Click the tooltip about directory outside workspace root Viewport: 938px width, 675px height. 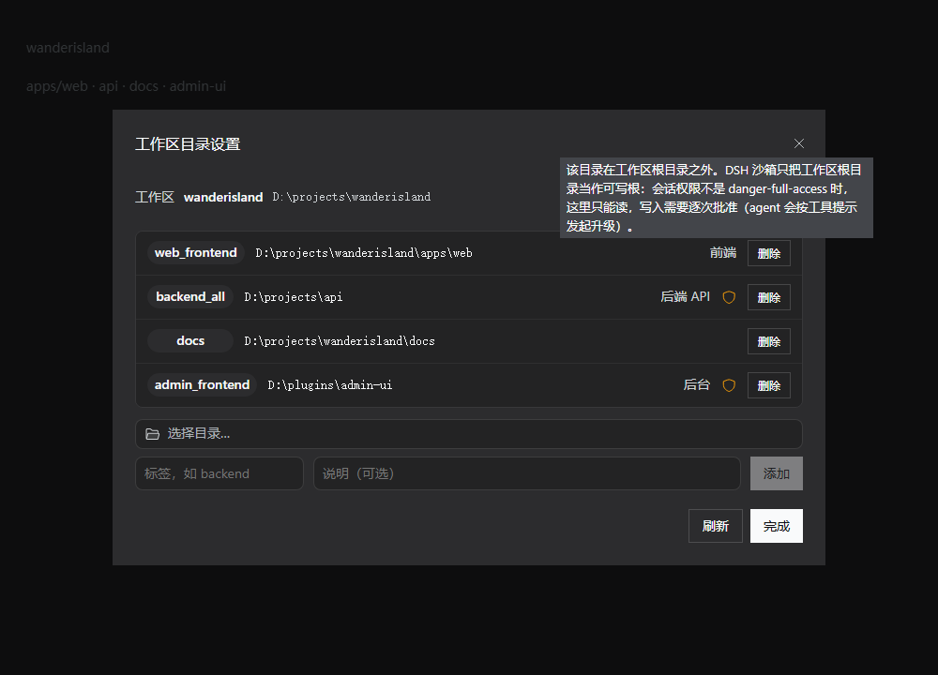pos(716,198)
